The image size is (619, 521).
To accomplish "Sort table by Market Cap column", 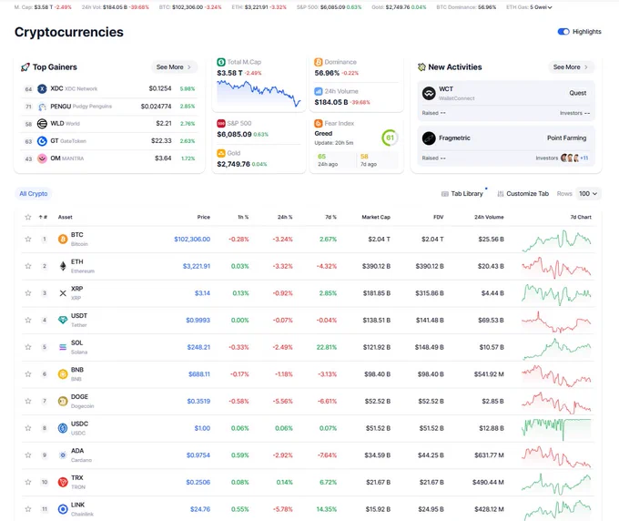I will pyautogui.click(x=376, y=217).
